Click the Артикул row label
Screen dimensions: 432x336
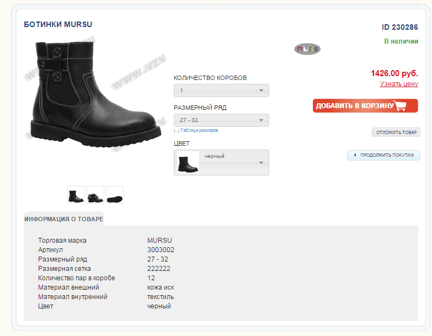point(50,250)
